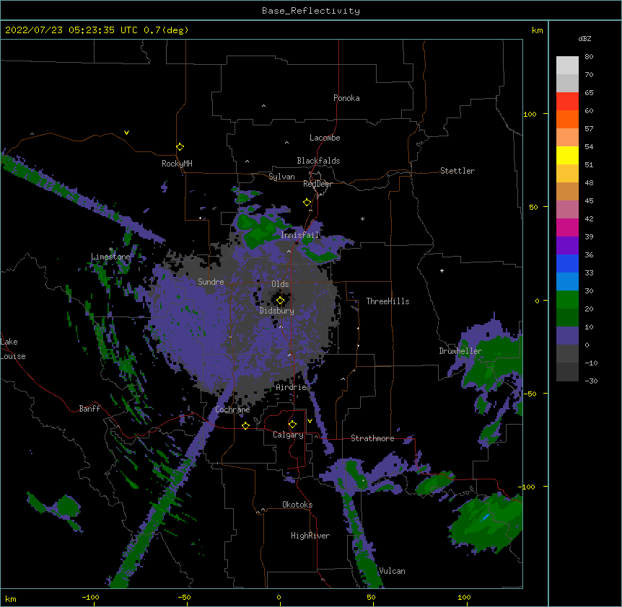
Task: Click the yellow V marker northwest of RockyMH
Action: [126, 133]
